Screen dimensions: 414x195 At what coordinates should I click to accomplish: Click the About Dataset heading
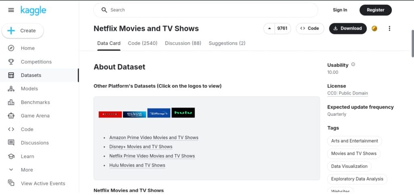pyautogui.click(x=119, y=67)
